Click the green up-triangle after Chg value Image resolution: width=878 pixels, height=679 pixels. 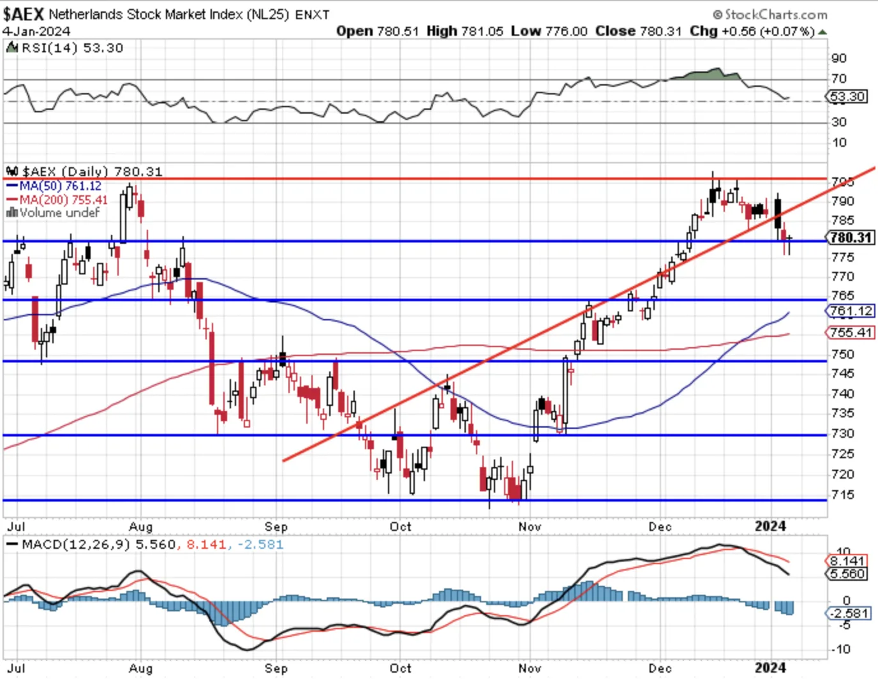point(822,31)
